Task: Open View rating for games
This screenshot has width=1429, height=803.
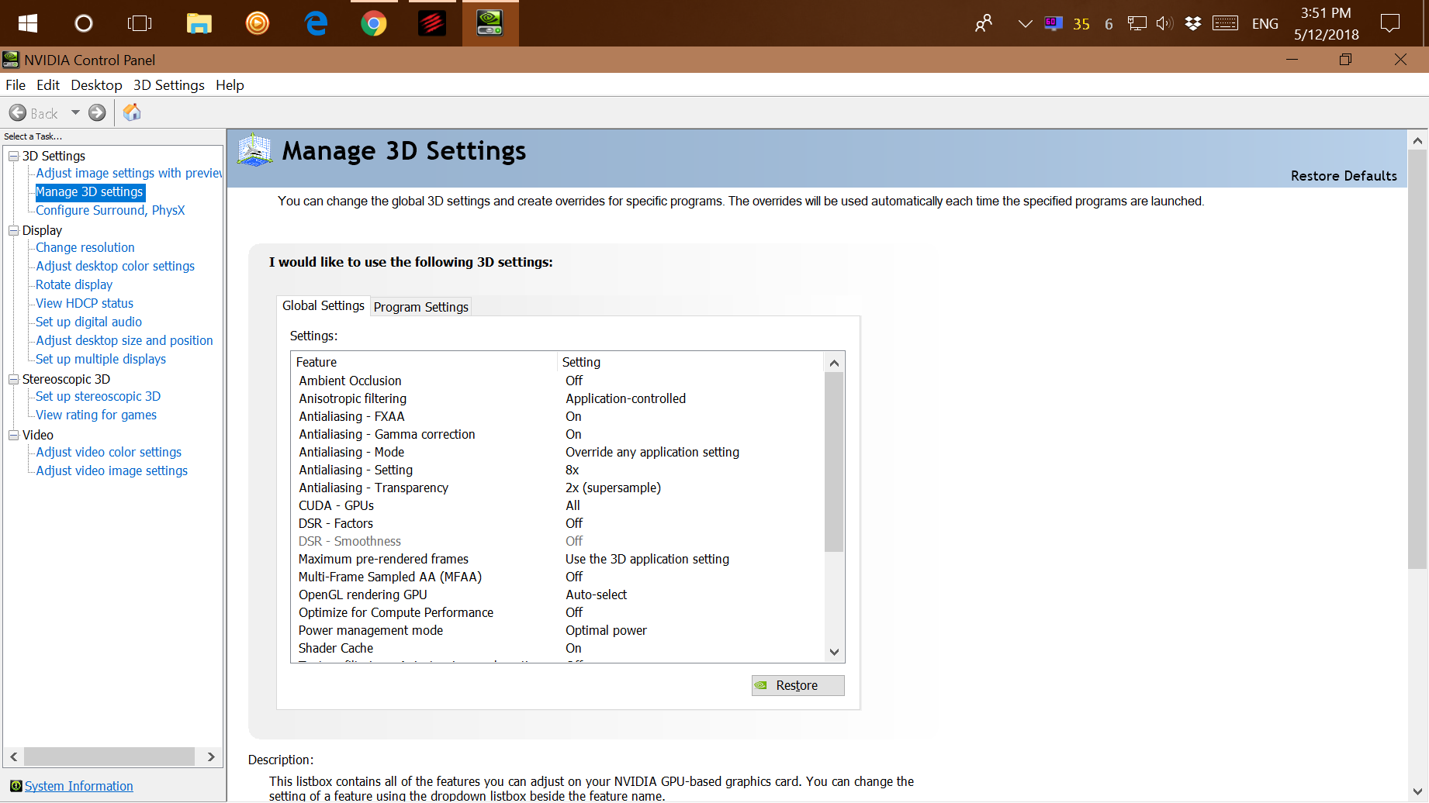Action: pos(96,415)
